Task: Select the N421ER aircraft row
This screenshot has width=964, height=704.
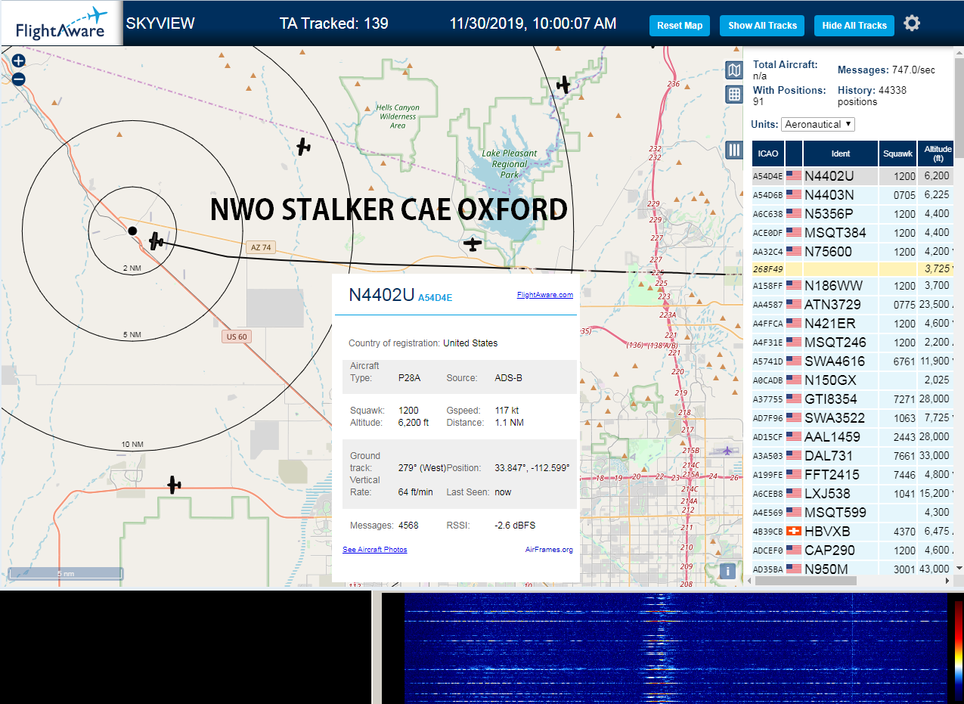Action: [x=853, y=324]
